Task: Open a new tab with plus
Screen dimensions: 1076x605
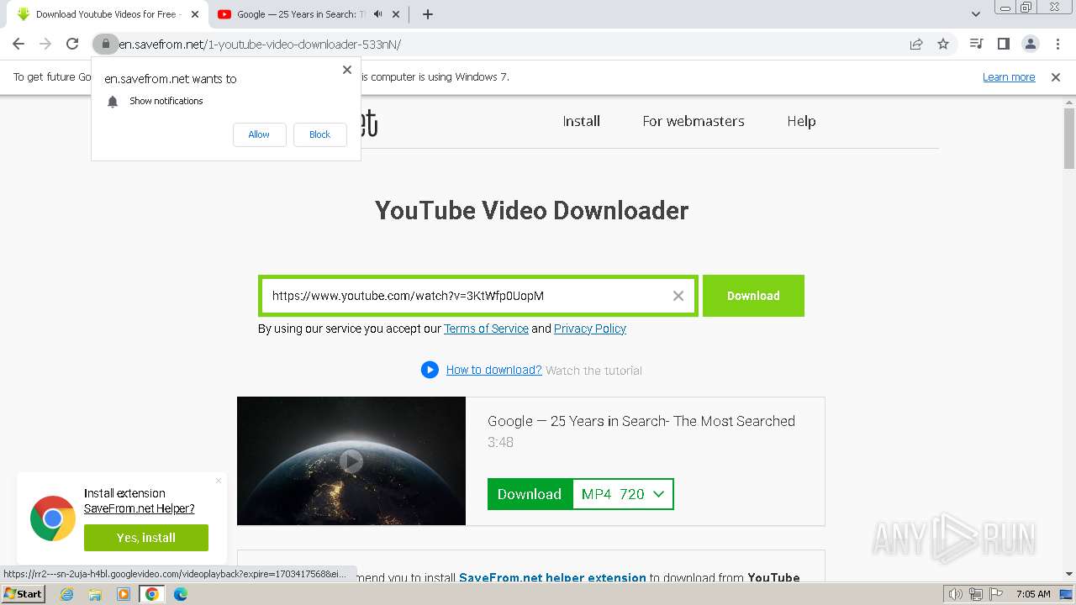Action: (428, 14)
